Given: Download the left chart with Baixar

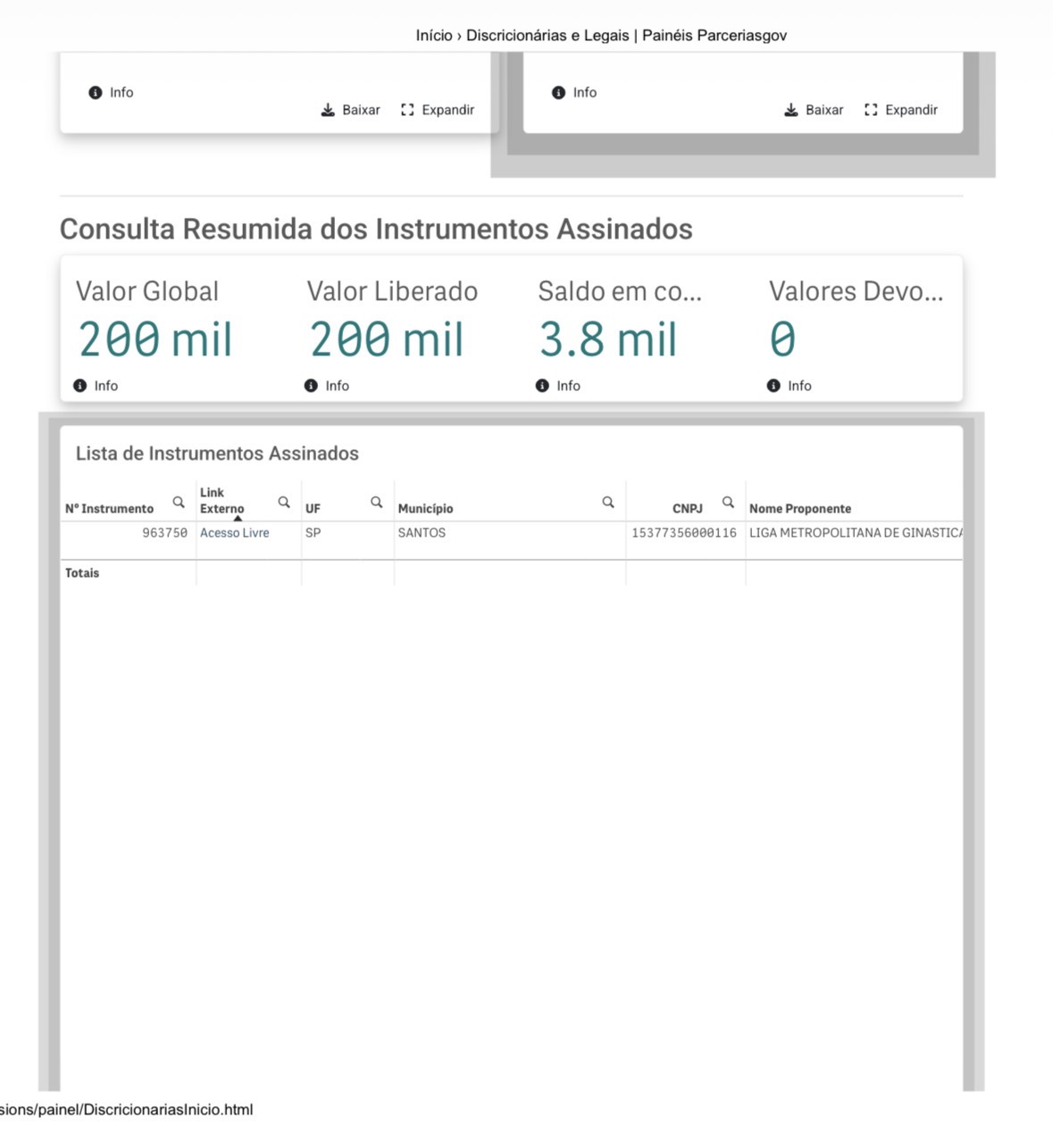Looking at the screenshot, I should tap(351, 110).
